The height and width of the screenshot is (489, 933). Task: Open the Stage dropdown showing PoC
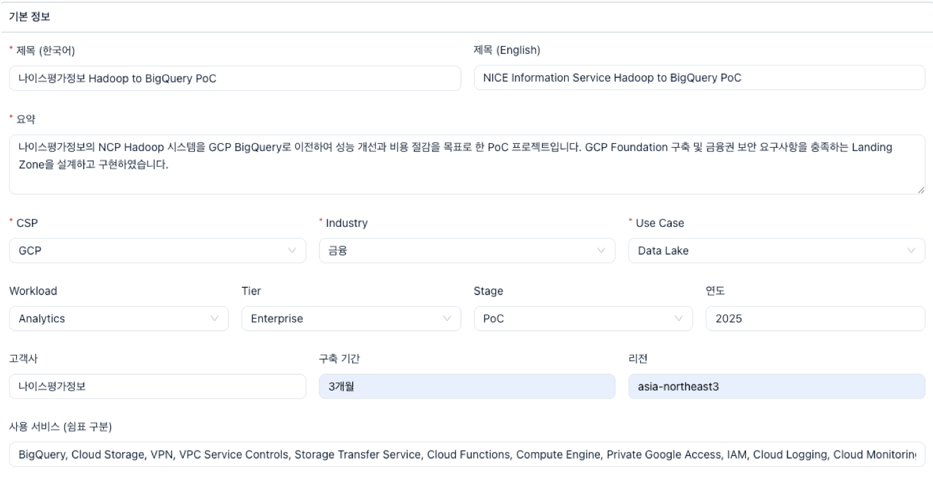(583, 318)
